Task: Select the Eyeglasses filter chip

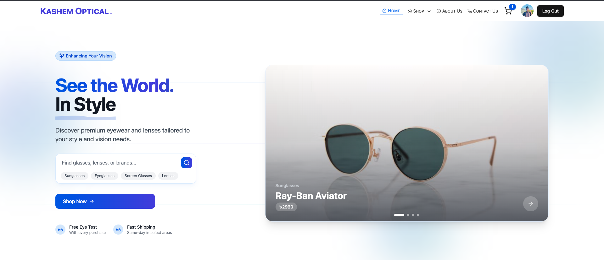Action: 105,176
